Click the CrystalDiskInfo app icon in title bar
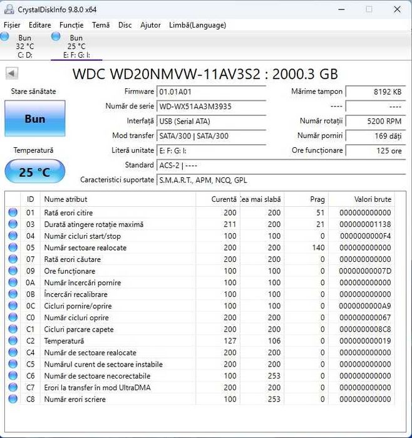 [x=9, y=9]
